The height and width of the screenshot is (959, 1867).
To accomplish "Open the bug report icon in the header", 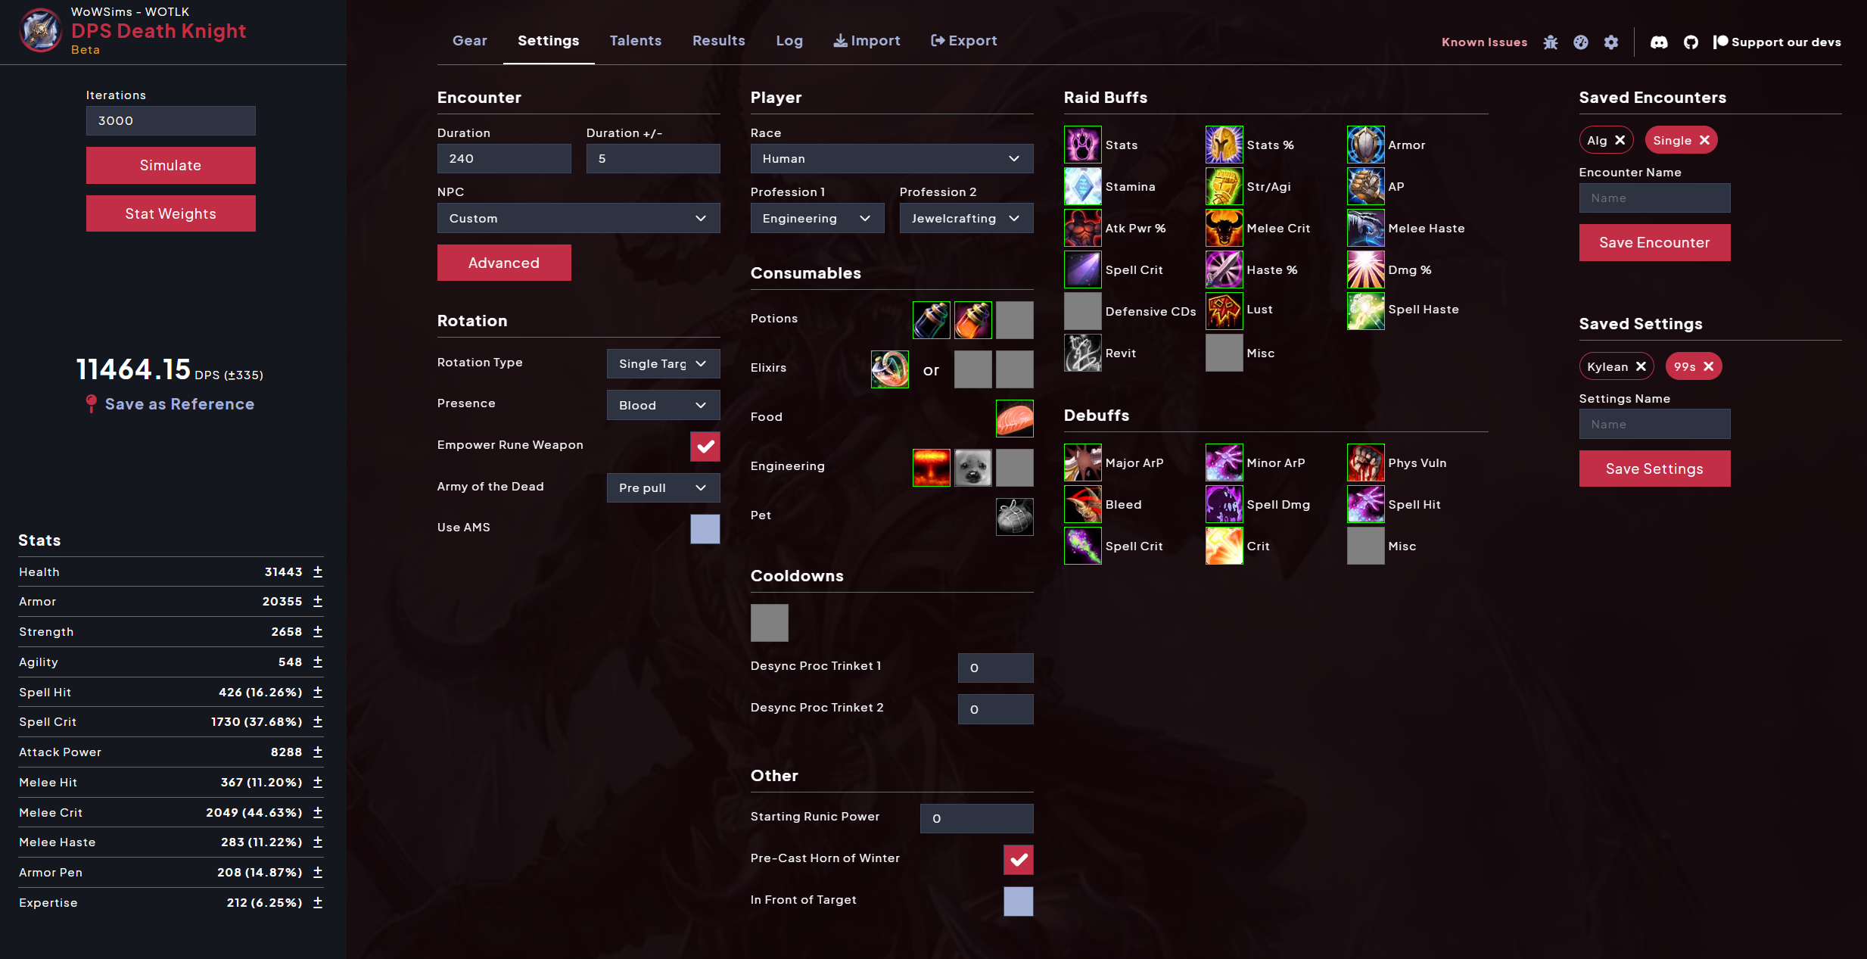I will click(x=1550, y=42).
